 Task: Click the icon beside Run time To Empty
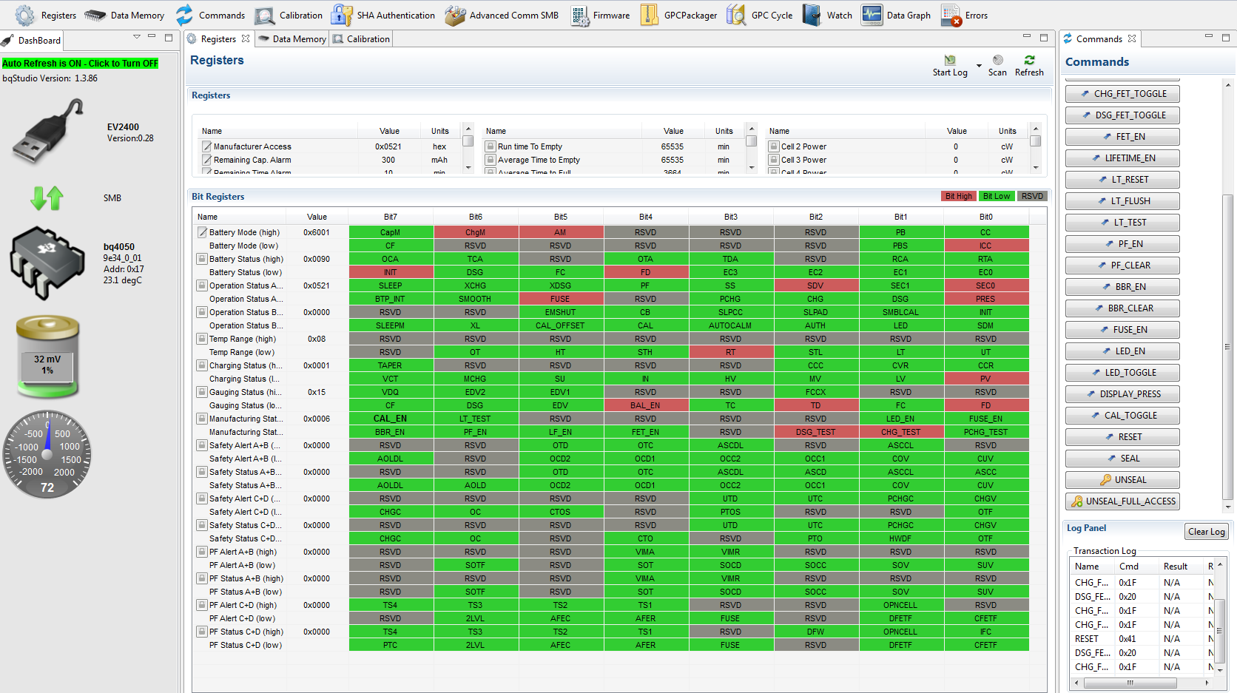click(490, 146)
